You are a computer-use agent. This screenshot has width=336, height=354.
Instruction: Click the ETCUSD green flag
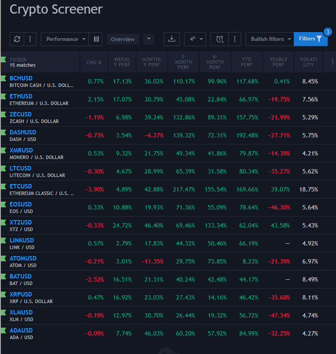click(4, 186)
